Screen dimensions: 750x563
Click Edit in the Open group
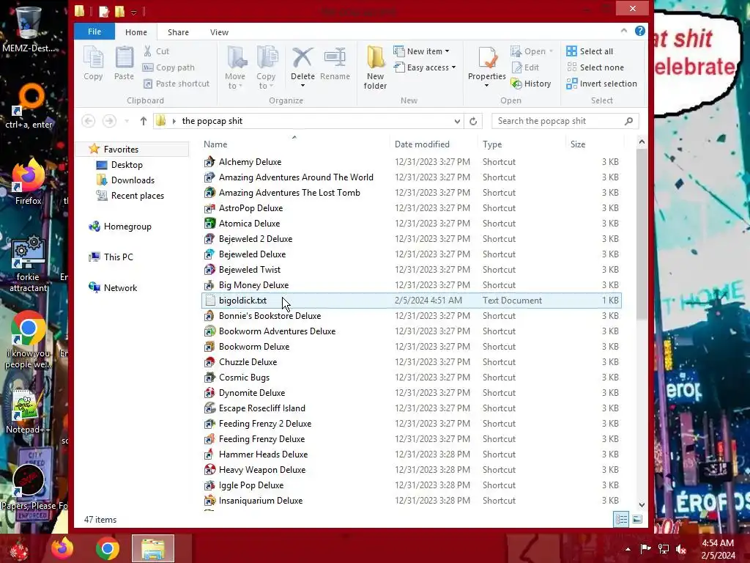[525, 67]
